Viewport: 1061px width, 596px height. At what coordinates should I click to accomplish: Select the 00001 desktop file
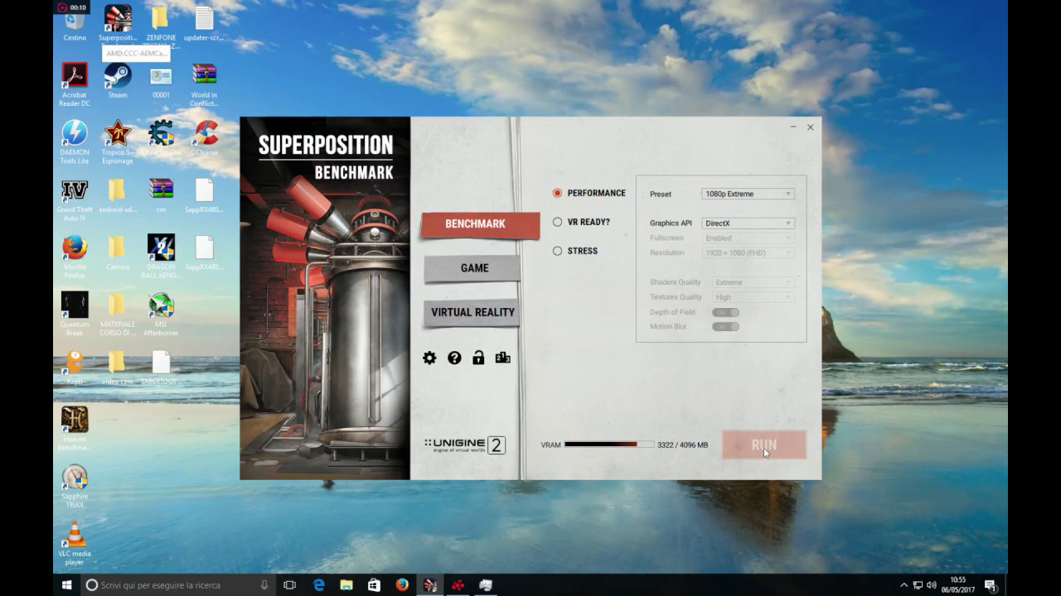tap(161, 81)
